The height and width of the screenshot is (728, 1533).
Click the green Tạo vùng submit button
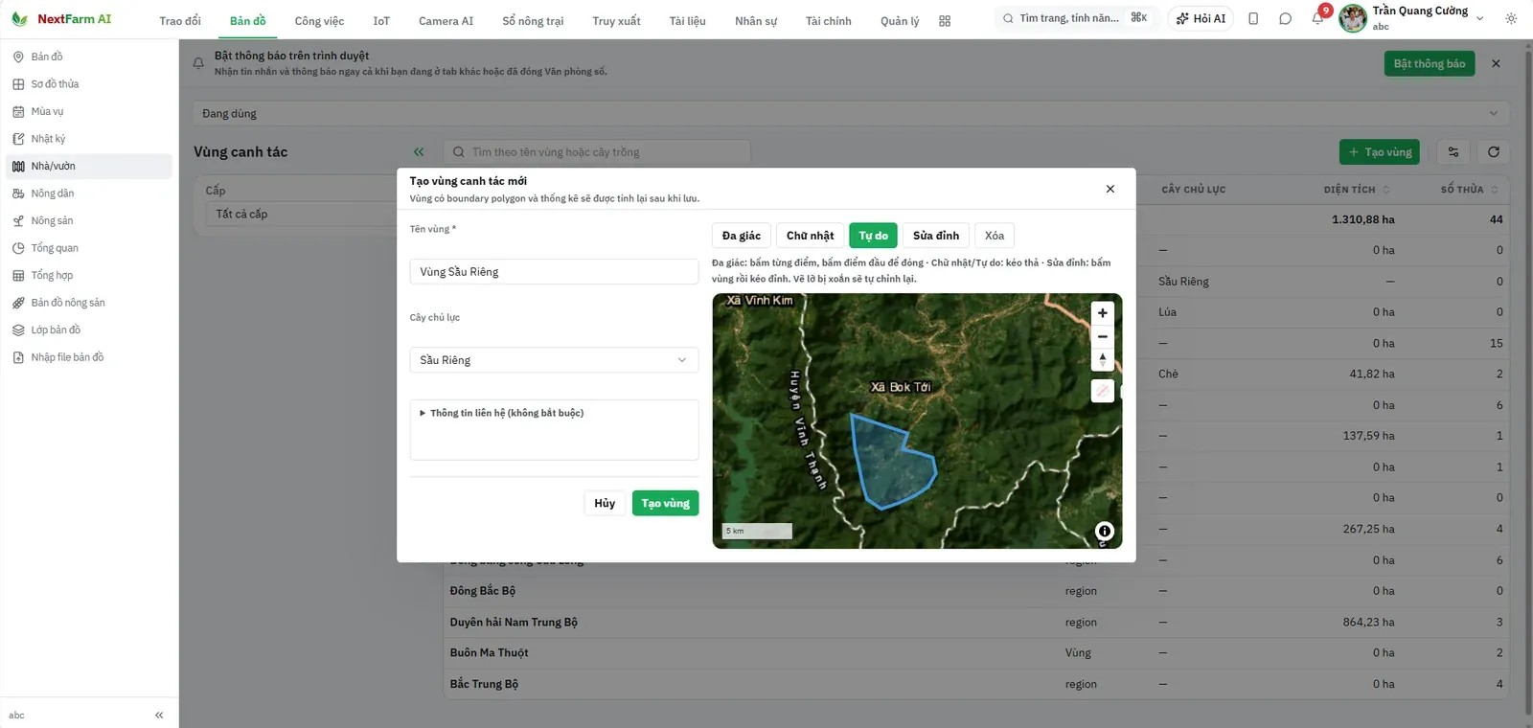[x=665, y=503]
